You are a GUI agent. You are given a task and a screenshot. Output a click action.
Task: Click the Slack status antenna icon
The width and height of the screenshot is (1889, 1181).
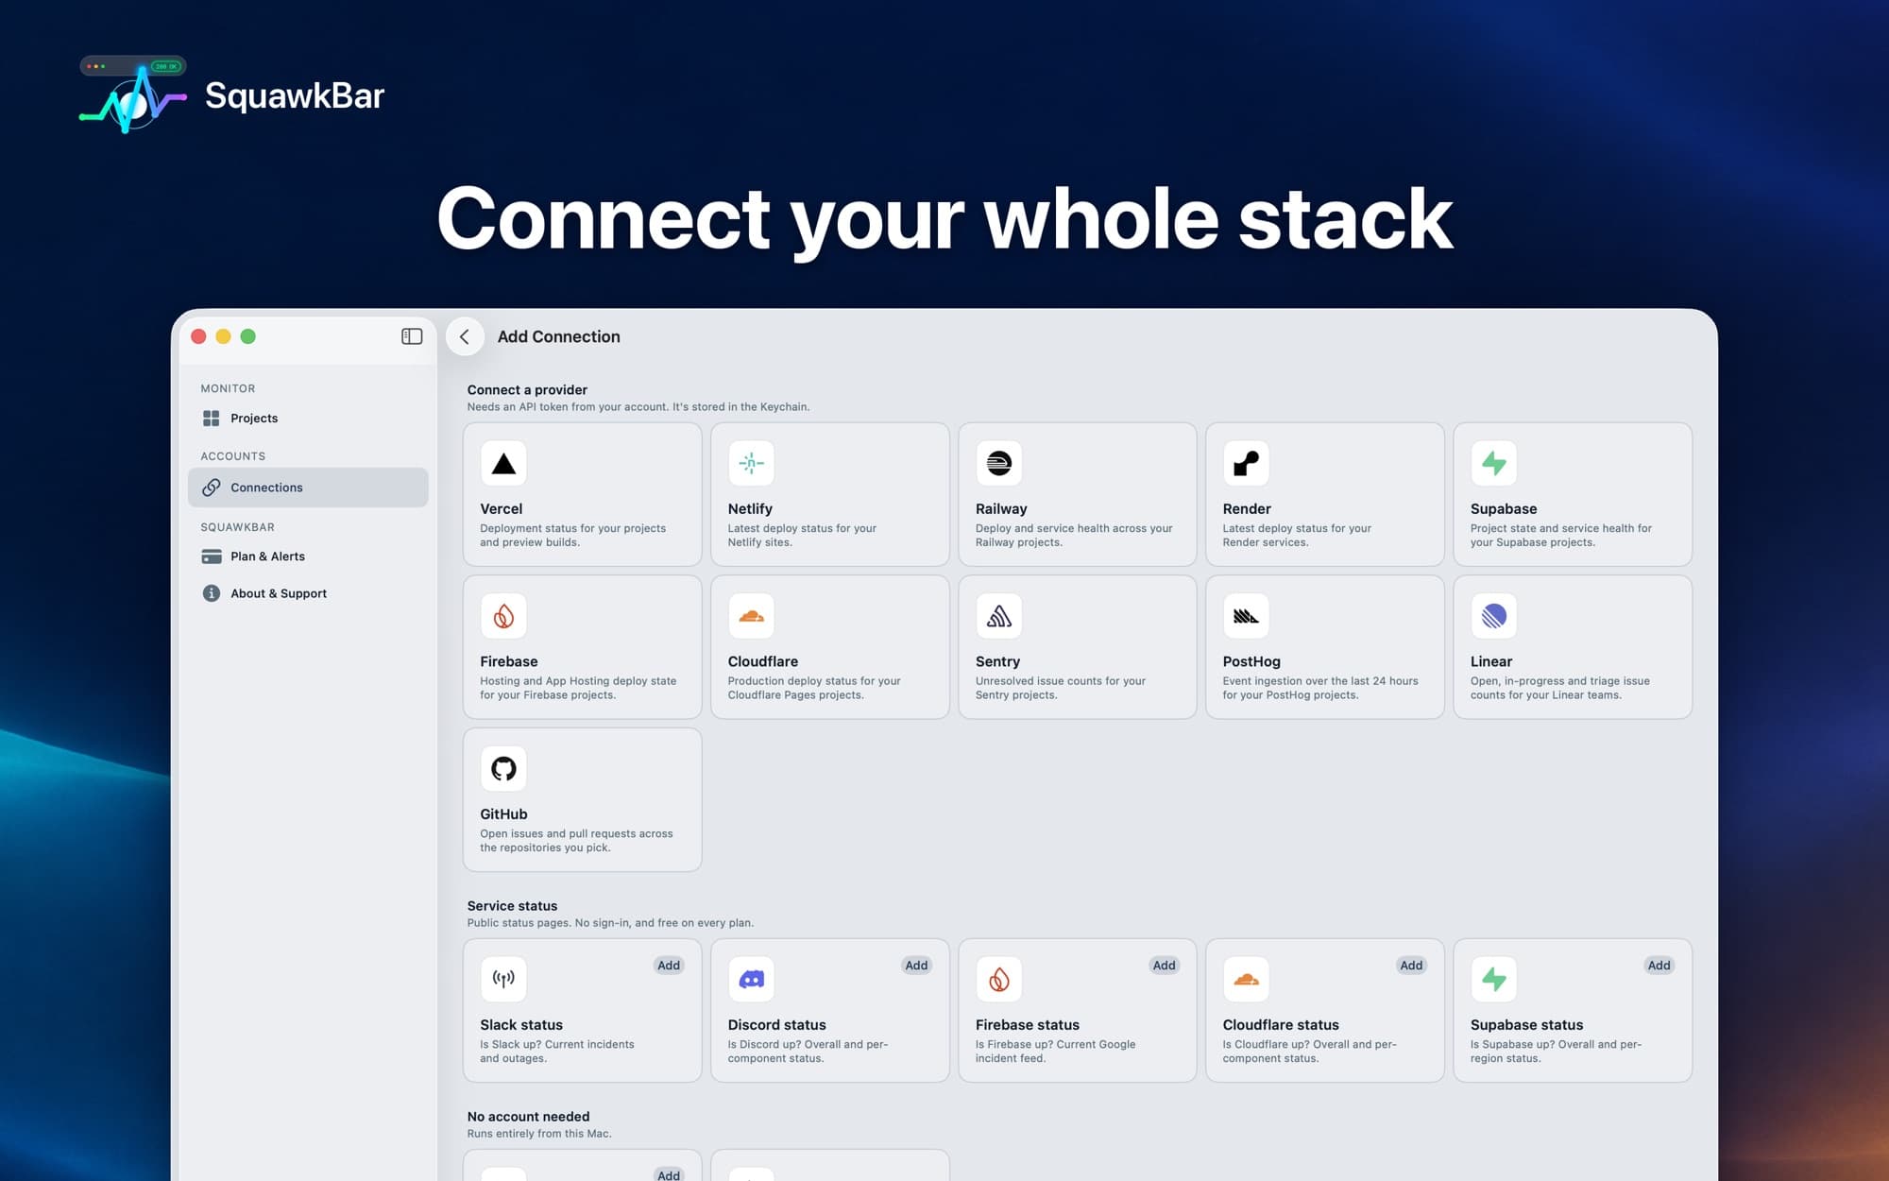pos(503,979)
